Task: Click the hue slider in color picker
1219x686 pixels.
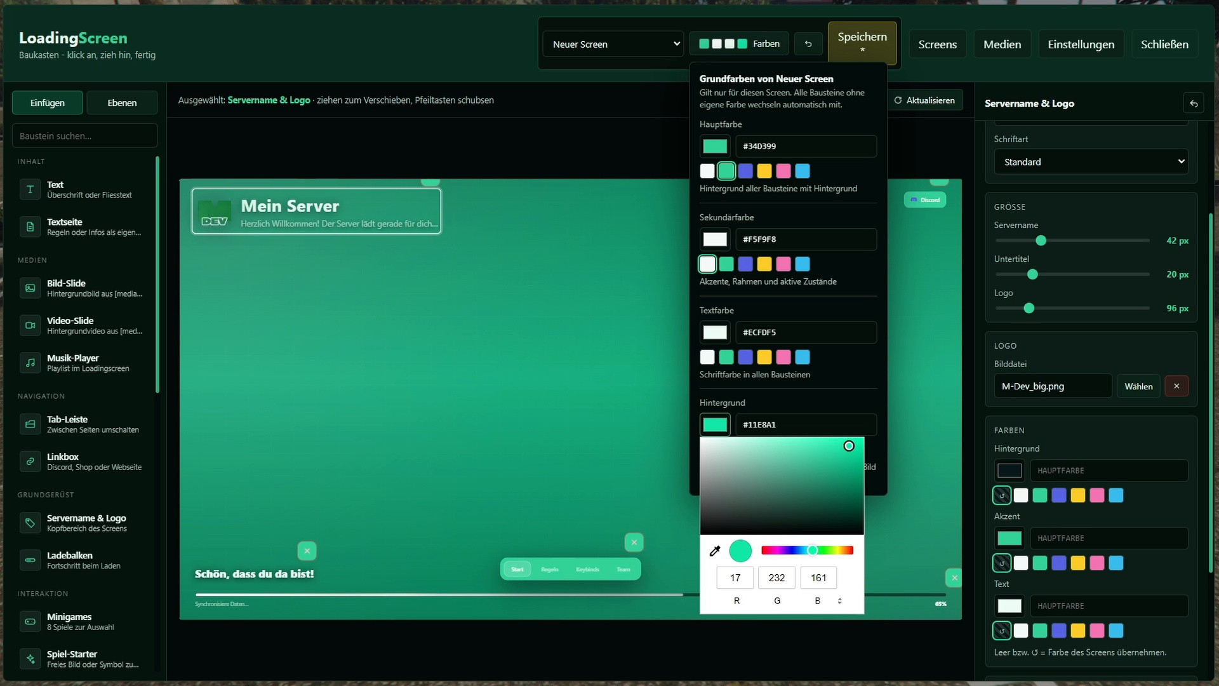Action: point(807,550)
